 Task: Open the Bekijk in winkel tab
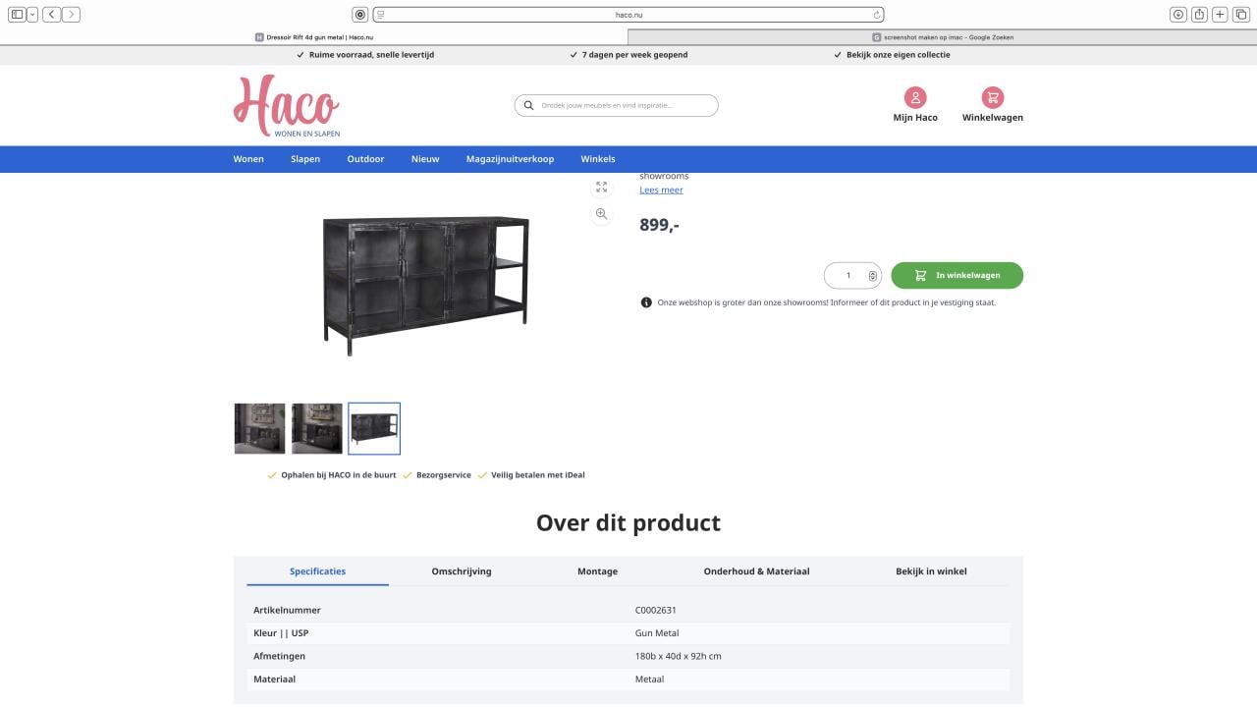click(931, 571)
